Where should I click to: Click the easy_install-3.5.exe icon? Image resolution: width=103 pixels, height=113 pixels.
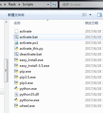click(x=16, y=66)
